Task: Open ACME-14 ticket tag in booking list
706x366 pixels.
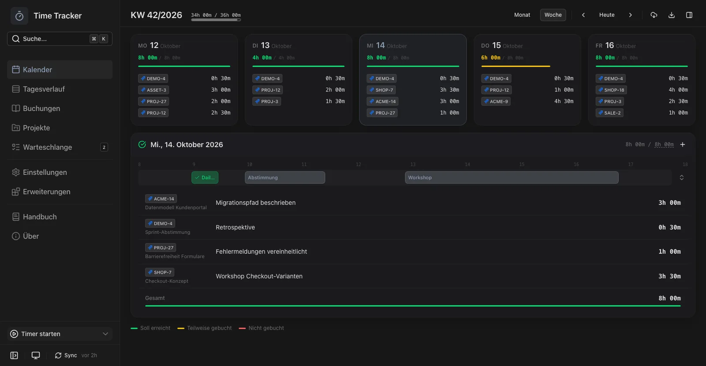Action: 161,199
